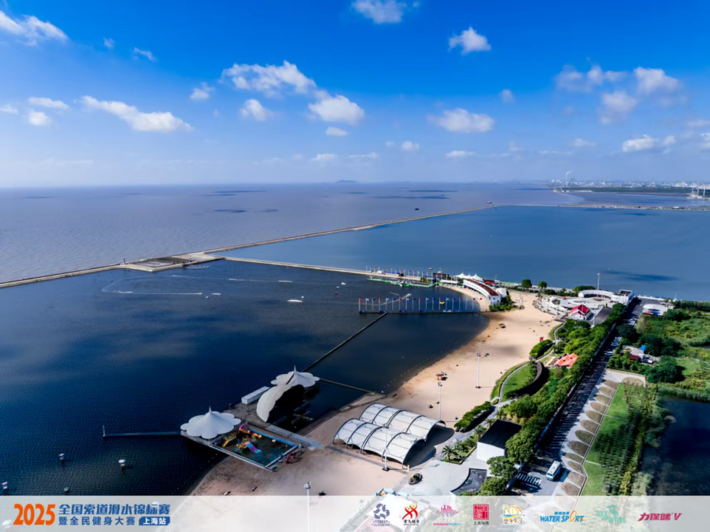Click the 暨全民健身大赛 subtitle text
The image size is (710, 532).
tap(97, 521)
